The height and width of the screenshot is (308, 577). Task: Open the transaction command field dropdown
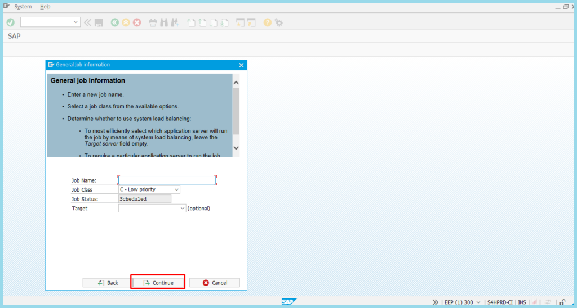[76, 22]
